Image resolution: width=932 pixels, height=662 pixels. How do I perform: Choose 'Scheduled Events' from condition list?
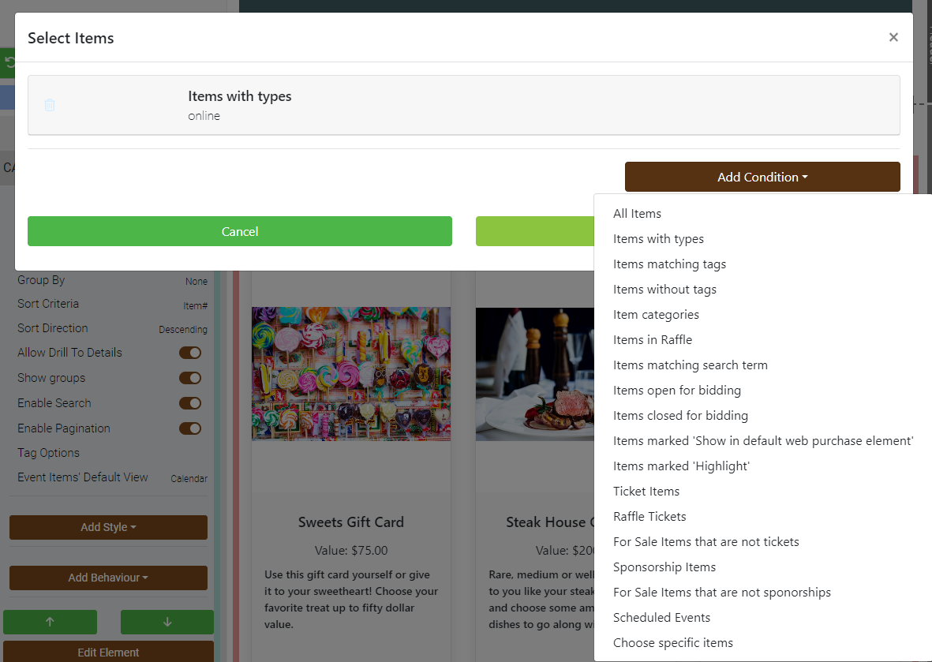click(x=661, y=618)
